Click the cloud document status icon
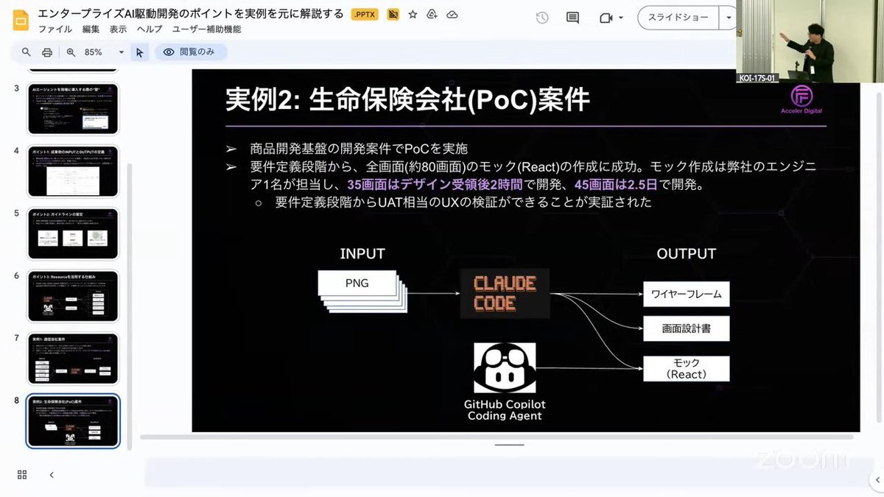The width and height of the screenshot is (884, 497). tap(452, 15)
